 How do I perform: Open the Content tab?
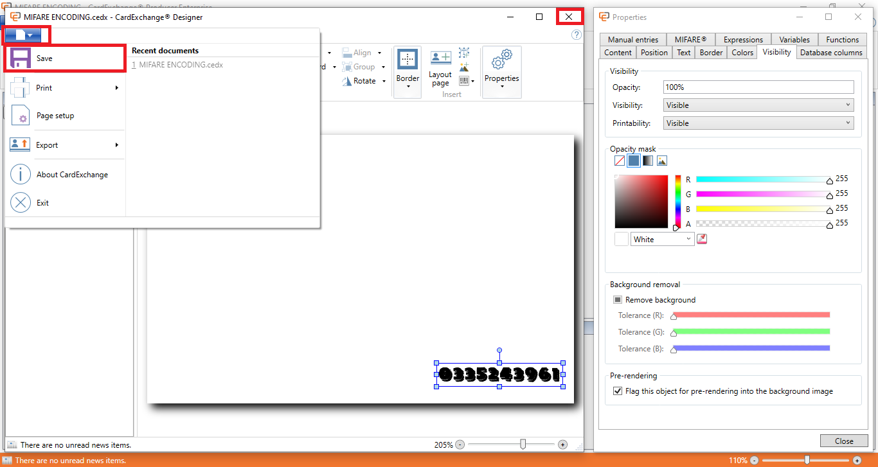pyautogui.click(x=618, y=53)
